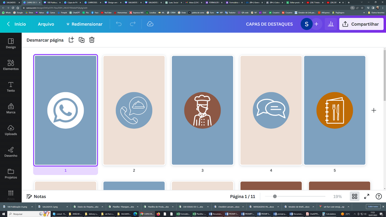This screenshot has width=386, height=217.
Task: Click the S user avatar
Action: pos(307,24)
